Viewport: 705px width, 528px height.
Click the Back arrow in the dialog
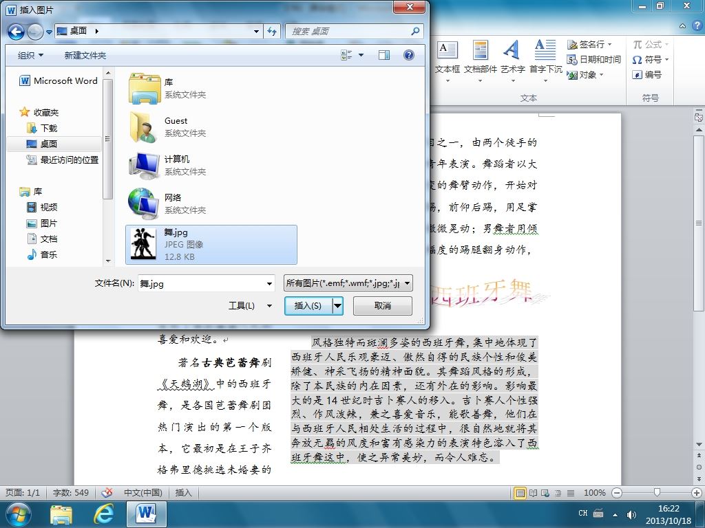pyautogui.click(x=17, y=31)
